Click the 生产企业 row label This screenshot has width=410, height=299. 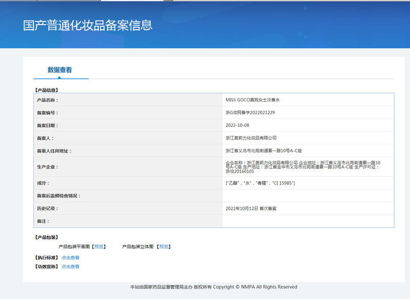pos(48,167)
